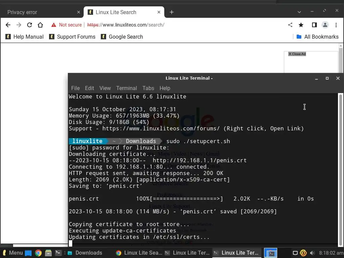The height and width of the screenshot is (258, 344).
Task: Open Chrome profile avatar
Action: 325,25
